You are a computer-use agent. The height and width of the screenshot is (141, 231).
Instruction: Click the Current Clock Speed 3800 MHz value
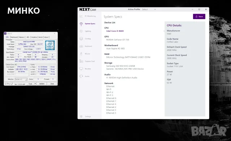coord(172,58)
